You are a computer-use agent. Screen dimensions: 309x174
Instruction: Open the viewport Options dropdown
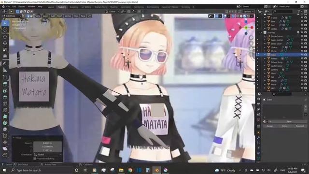[248, 12]
